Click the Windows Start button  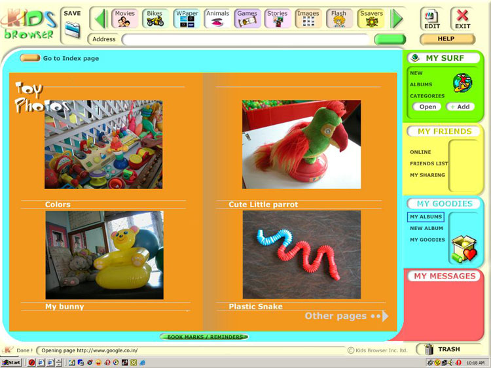click(x=11, y=362)
